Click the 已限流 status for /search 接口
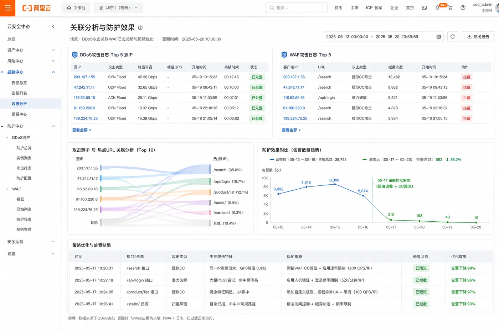 coord(421,268)
